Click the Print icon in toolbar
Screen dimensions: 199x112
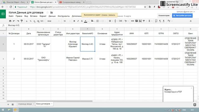10,21
